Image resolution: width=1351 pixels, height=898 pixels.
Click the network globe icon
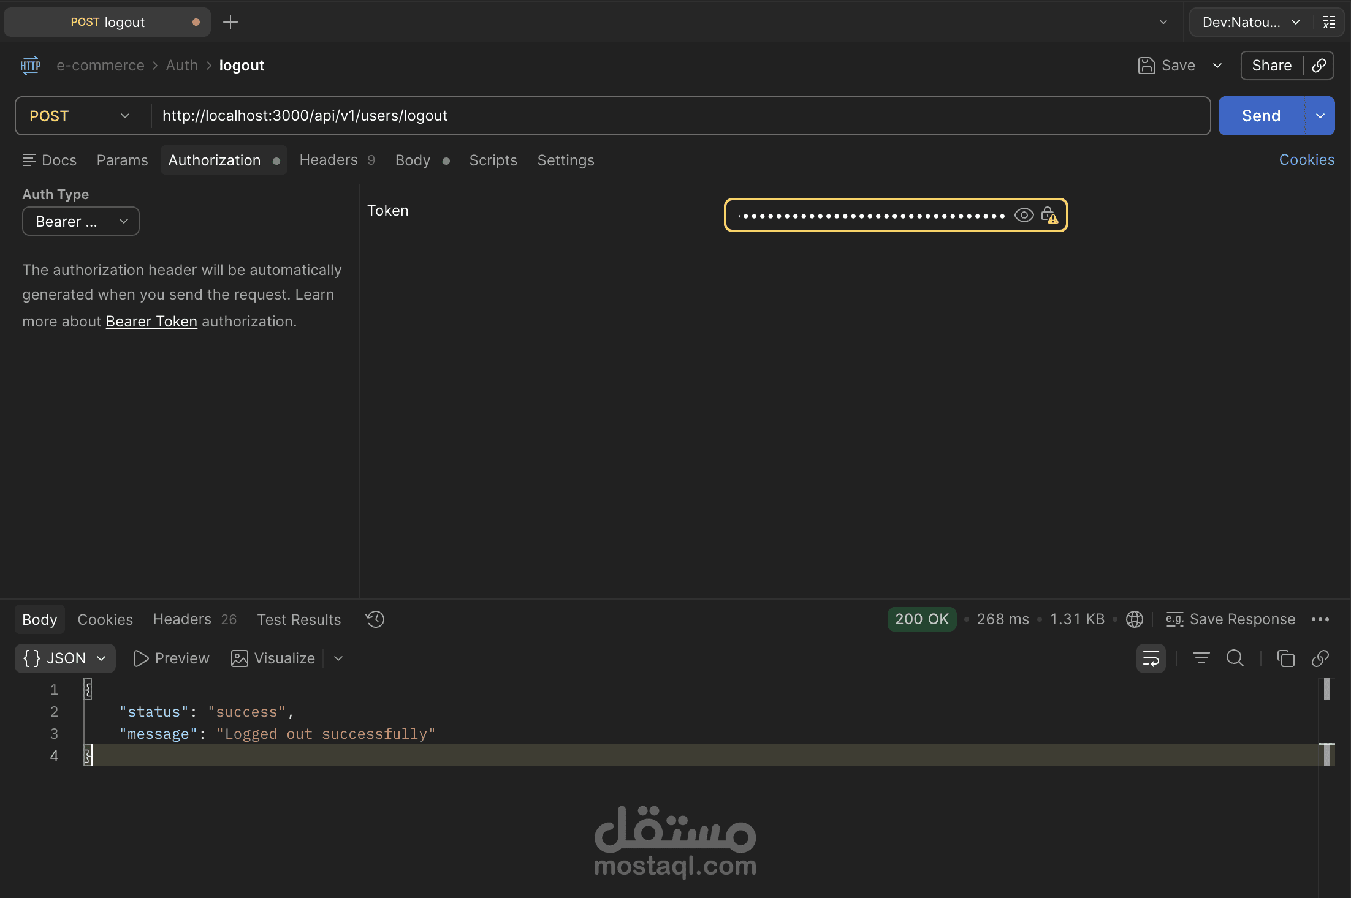(1135, 619)
